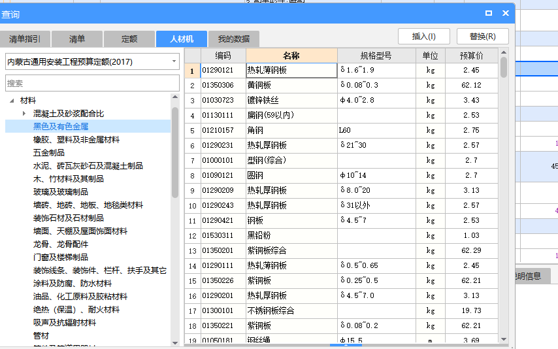Maximize the 查询 dialog window
The image size is (558, 349).
click(x=489, y=13)
